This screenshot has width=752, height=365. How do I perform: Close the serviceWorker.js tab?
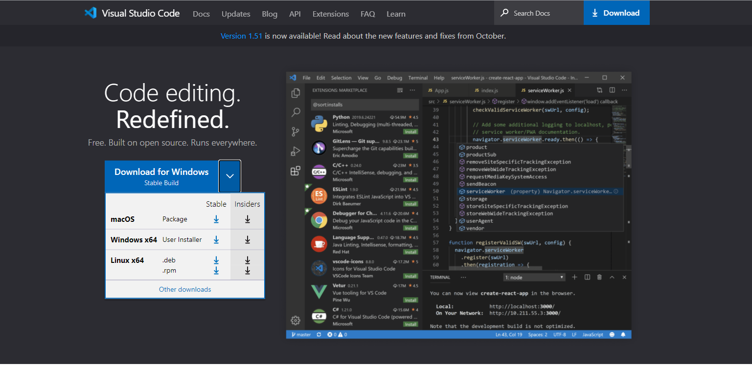click(x=570, y=90)
